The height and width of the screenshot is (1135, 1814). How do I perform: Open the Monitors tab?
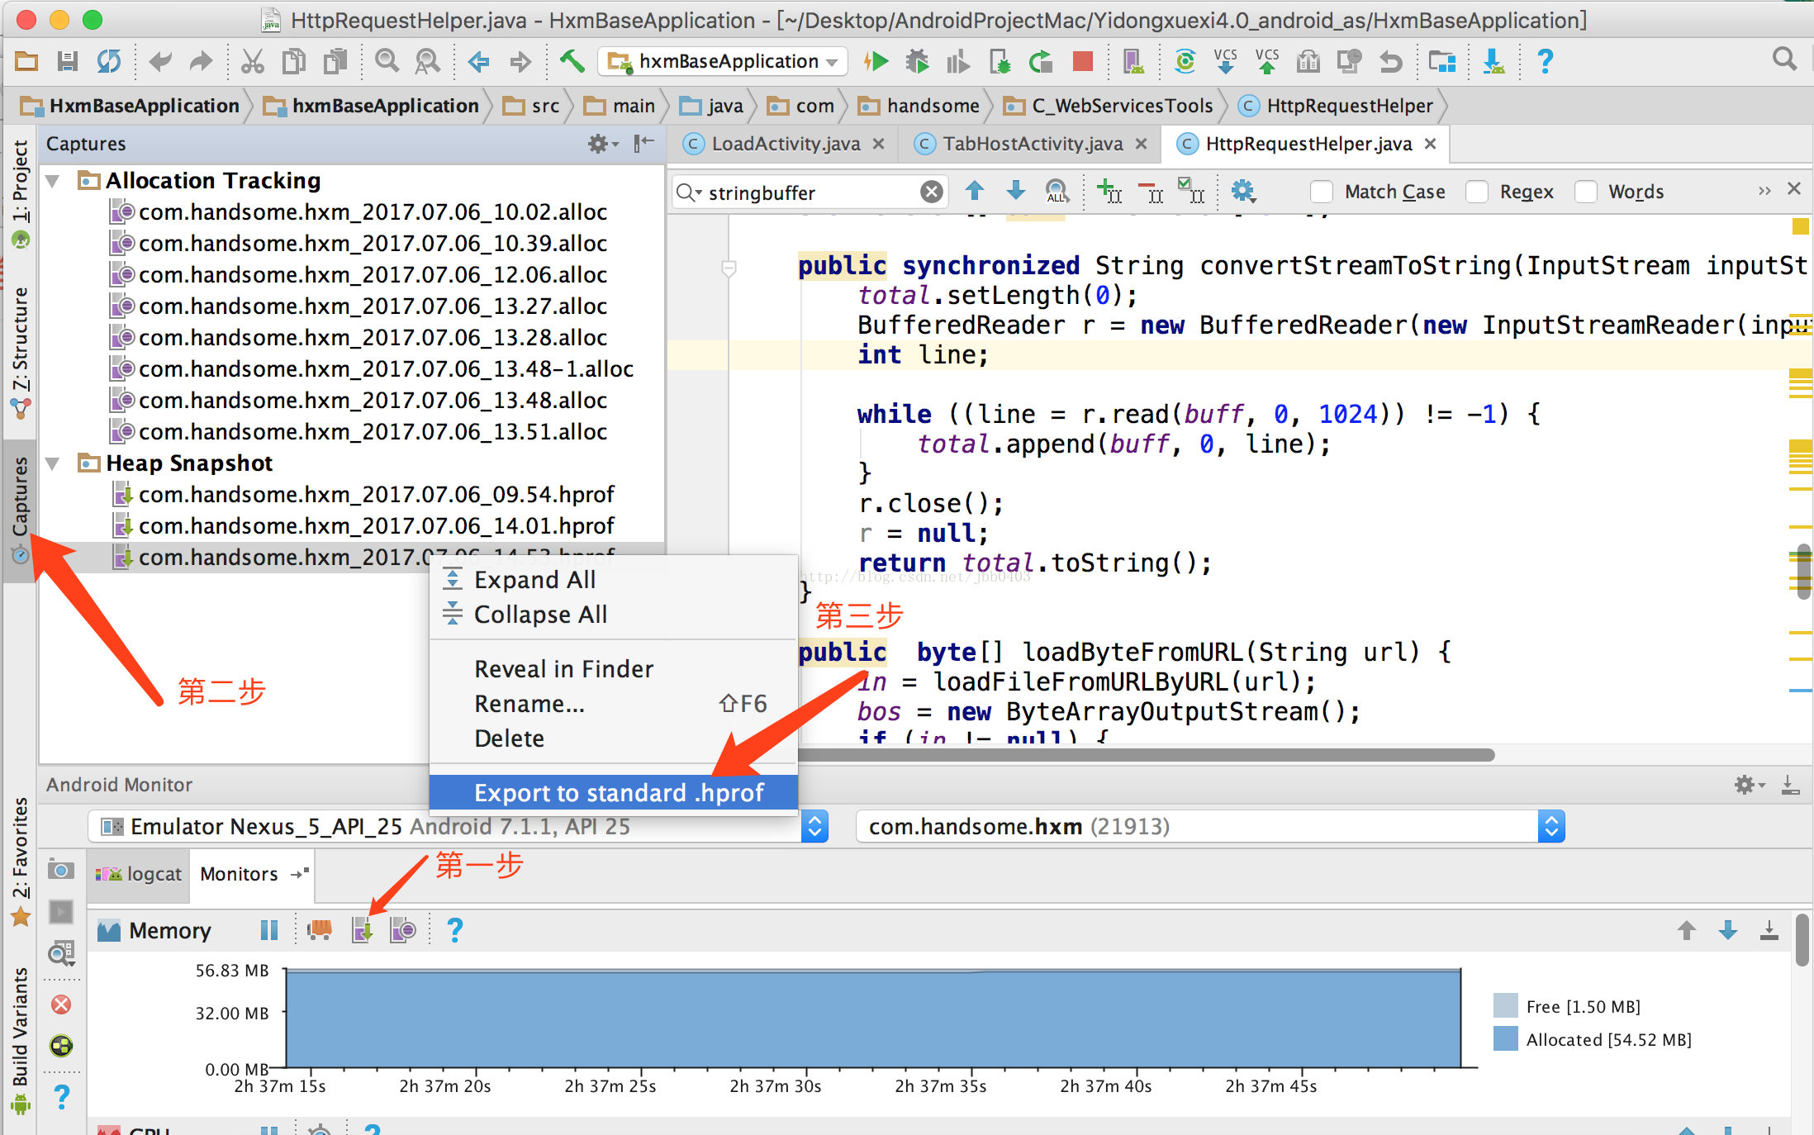click(252, 874)
